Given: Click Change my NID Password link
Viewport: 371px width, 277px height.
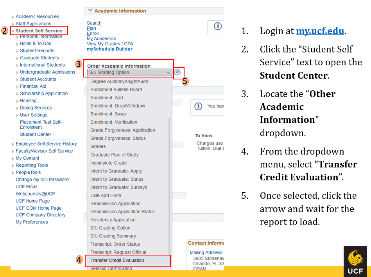Looking at the screenshot, I should click(42, 180).
